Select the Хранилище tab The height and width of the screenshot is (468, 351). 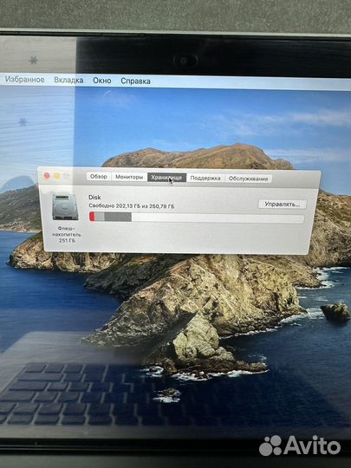(x=166, y=178)
